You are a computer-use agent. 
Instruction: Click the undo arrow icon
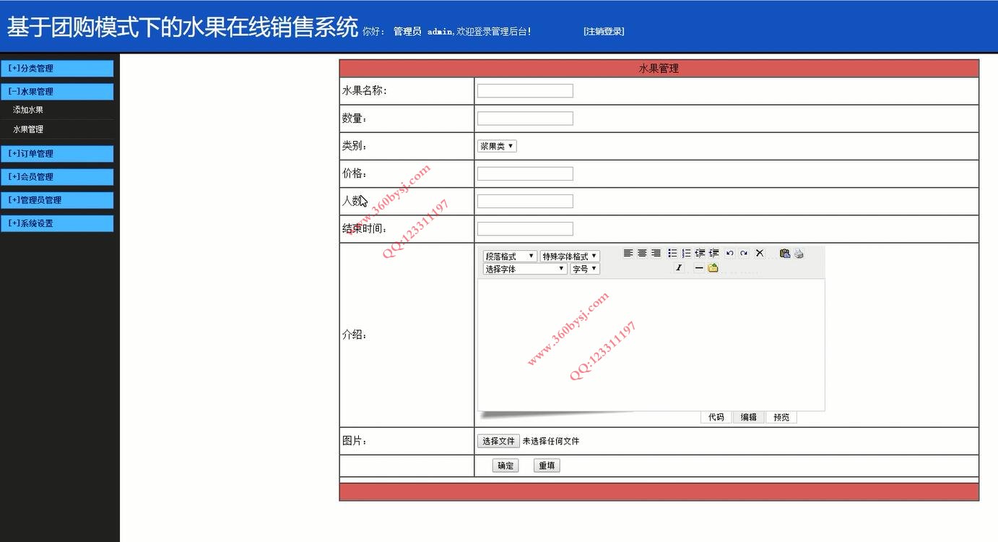(x=730, y=253)
